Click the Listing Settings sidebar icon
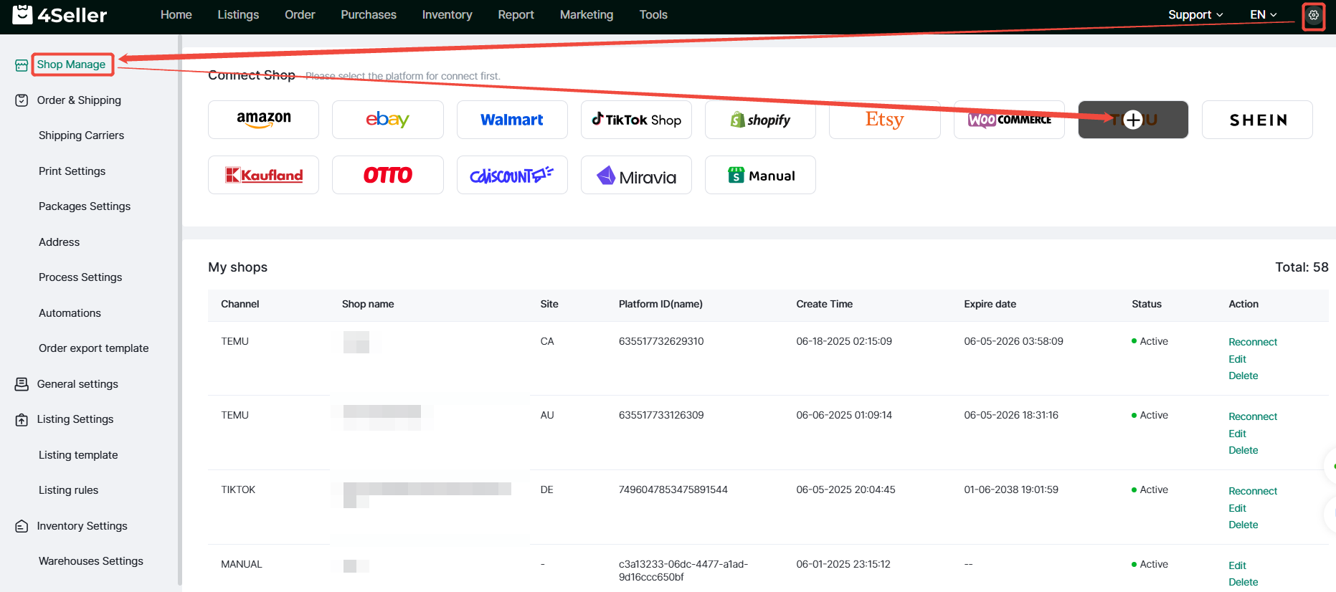This screenshot has height=592, width=1336. (x=22, y=419)
